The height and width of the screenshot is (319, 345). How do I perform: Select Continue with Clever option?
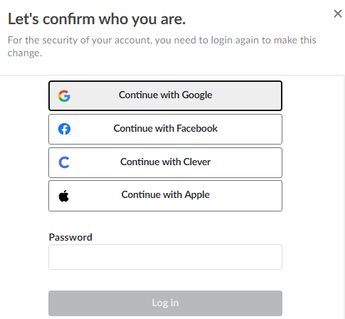[165, 162]
